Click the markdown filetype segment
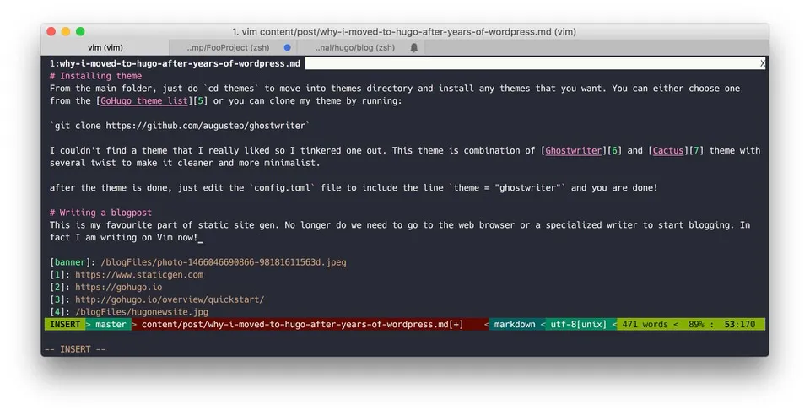The image size is (810, 415). click(515, 324)
